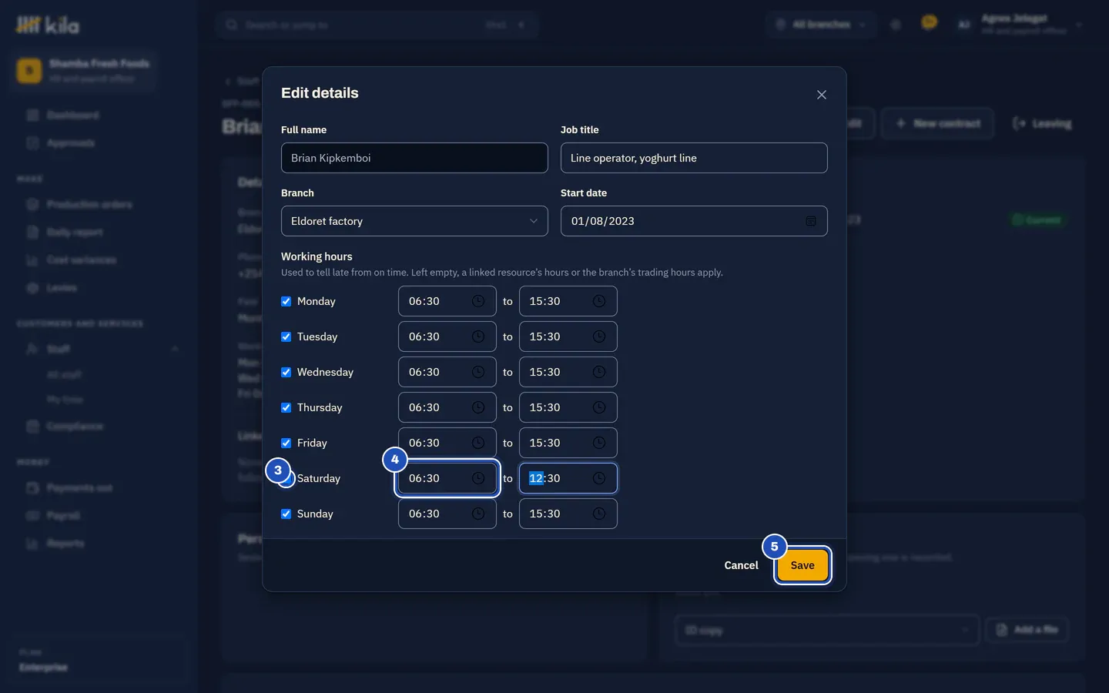Edit the Job title field
Viewport: 1109px width, 693px height.
coord(694,158)
